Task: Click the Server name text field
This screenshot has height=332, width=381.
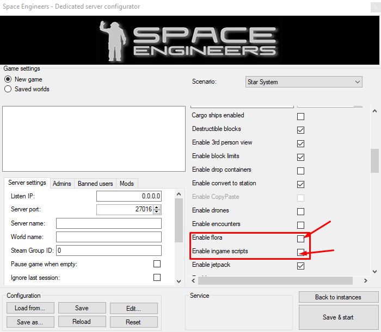Action: point(109,223)
